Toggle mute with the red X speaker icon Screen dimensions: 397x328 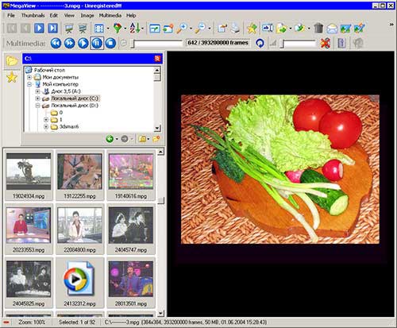(326, 43)
